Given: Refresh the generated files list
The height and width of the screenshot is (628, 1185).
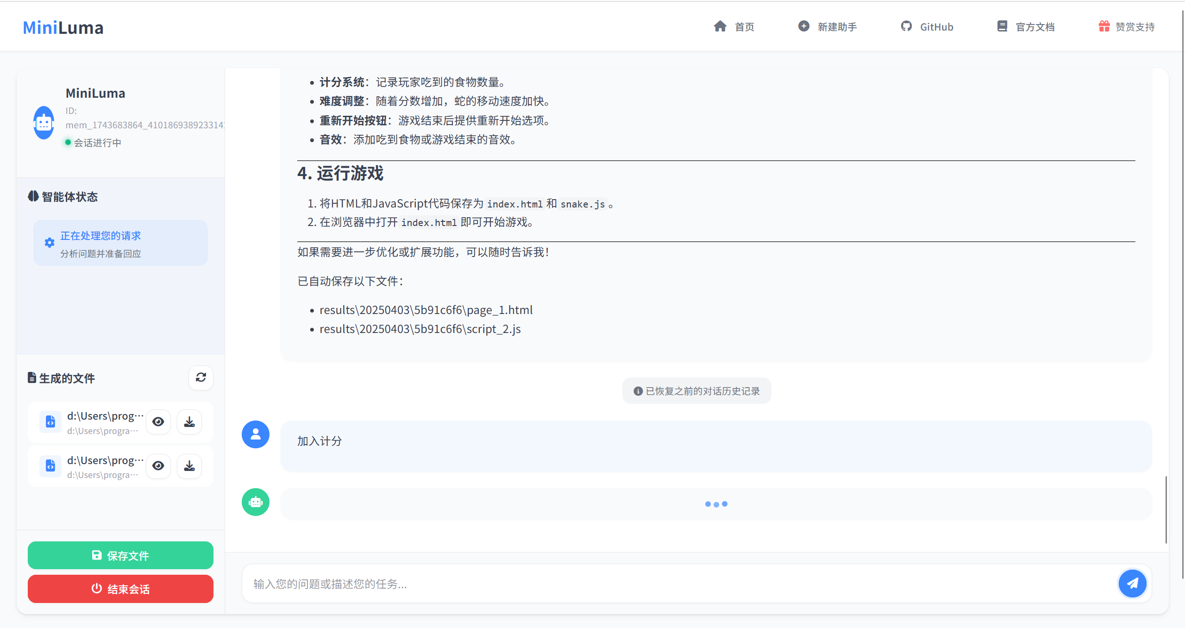Looking at the screenshot, I should (201, 377).
